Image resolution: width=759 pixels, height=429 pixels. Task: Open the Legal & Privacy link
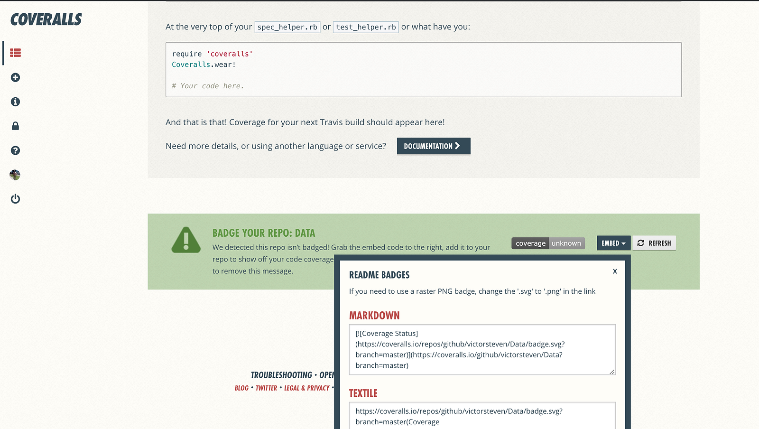pos(306,388)
